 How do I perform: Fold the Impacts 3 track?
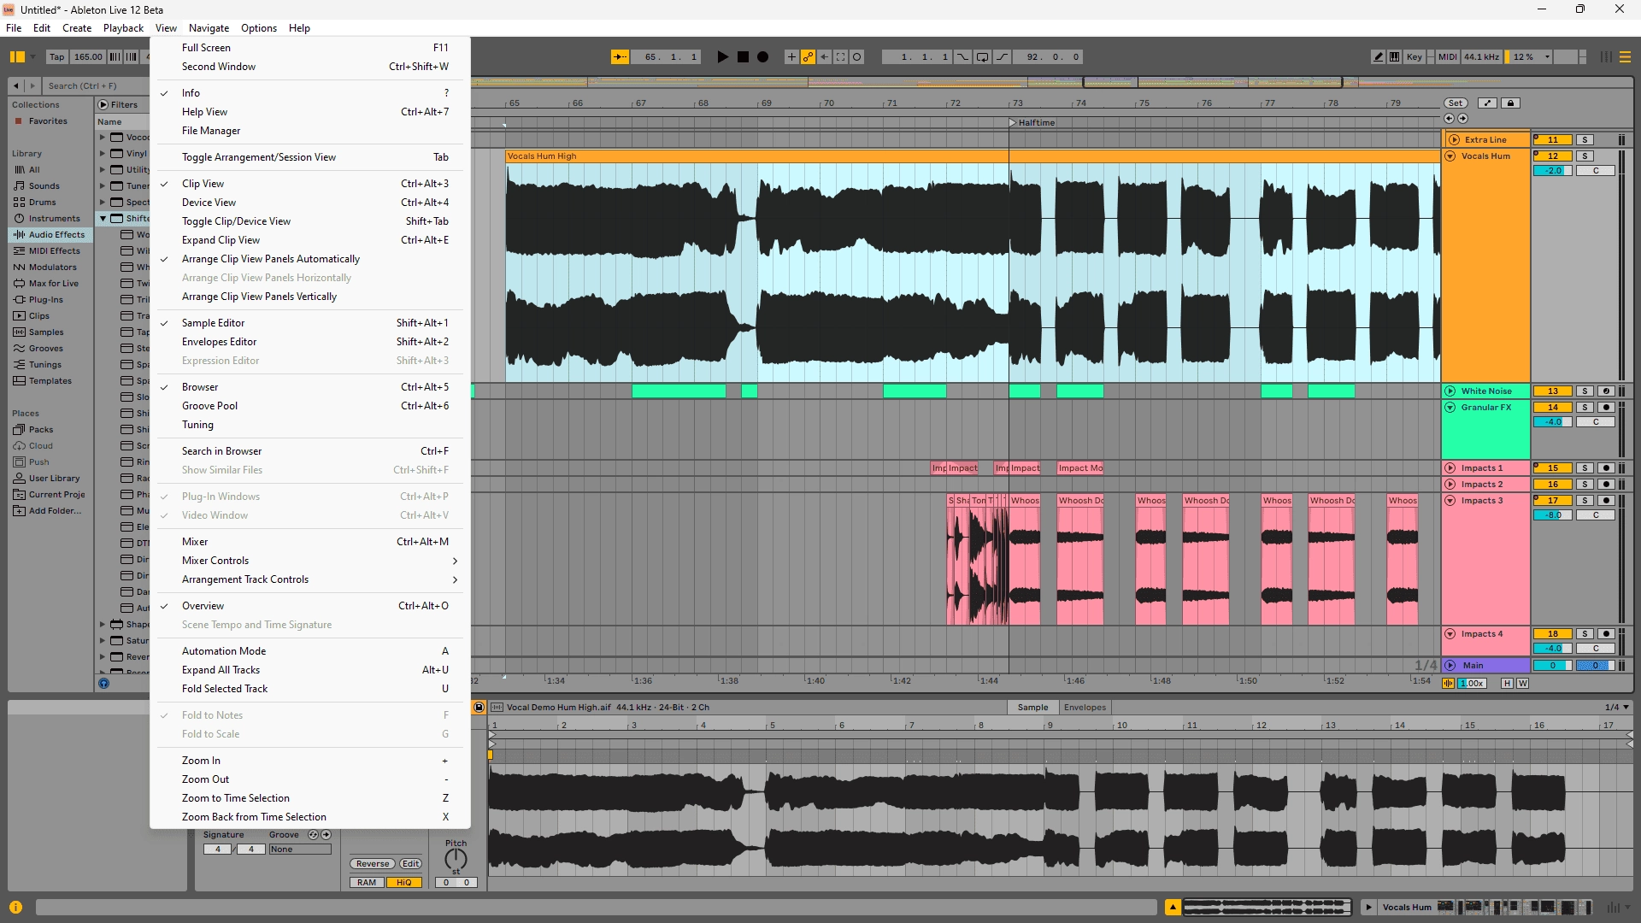pos(1450,501)
